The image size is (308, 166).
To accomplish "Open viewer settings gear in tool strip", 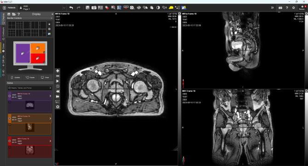I will pos(58,107).
